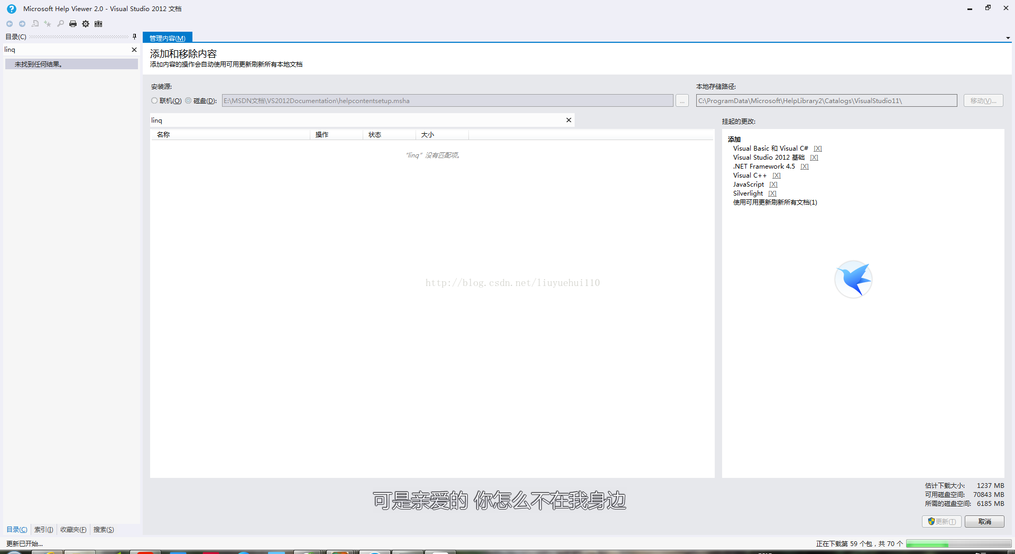Click the add to favorites star icon
The image size is (1015, 554).
[x=48, y=24]
